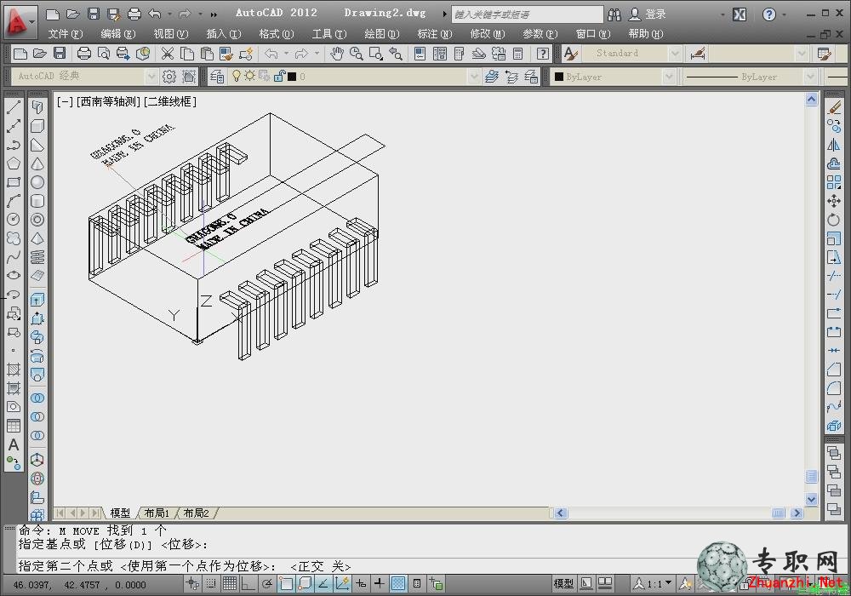Toggle Object Snap in status bar

tap(286, 583)
